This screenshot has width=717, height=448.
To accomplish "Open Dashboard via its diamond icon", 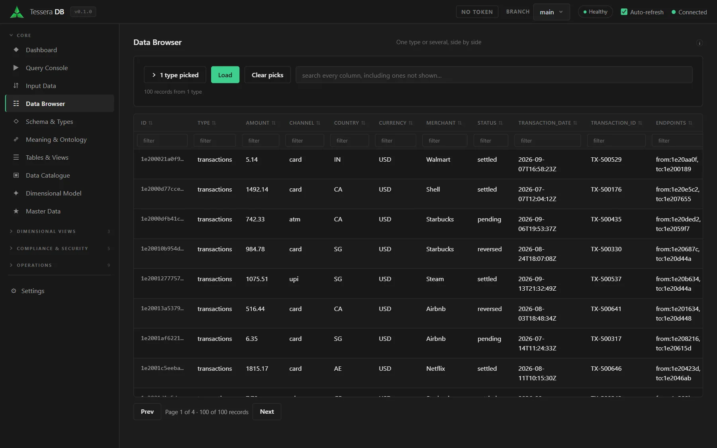I will point(16,50).
